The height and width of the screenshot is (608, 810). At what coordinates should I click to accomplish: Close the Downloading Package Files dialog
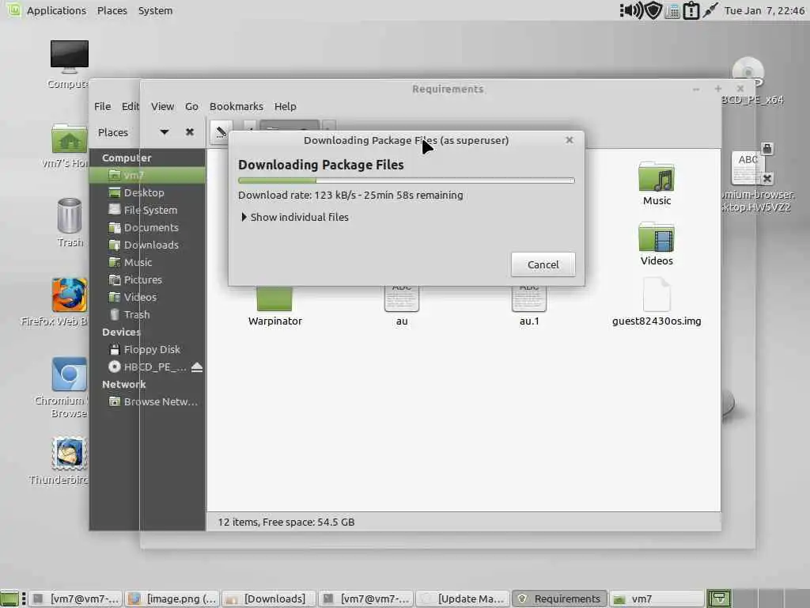[570, 140]
